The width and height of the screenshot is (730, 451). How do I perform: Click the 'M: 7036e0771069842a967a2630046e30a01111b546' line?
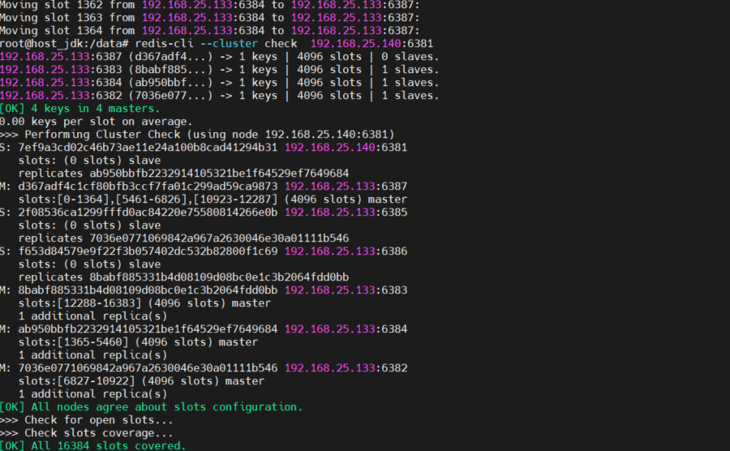click(x=204, y=368)
